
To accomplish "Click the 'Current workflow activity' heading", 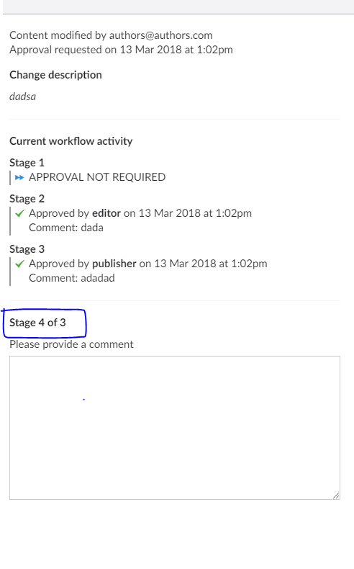I will tap(71, 141).
